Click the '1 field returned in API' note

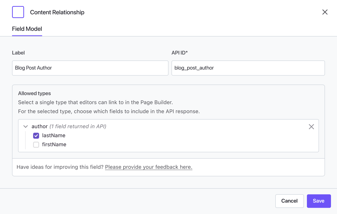[78, 127]
